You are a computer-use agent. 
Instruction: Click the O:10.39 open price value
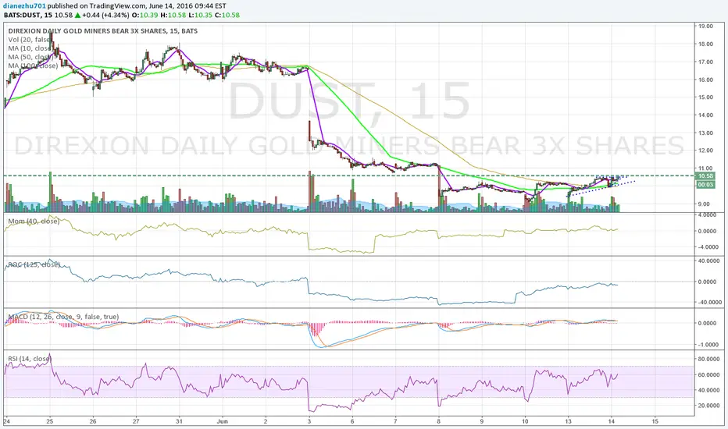[x=145, y=15]
